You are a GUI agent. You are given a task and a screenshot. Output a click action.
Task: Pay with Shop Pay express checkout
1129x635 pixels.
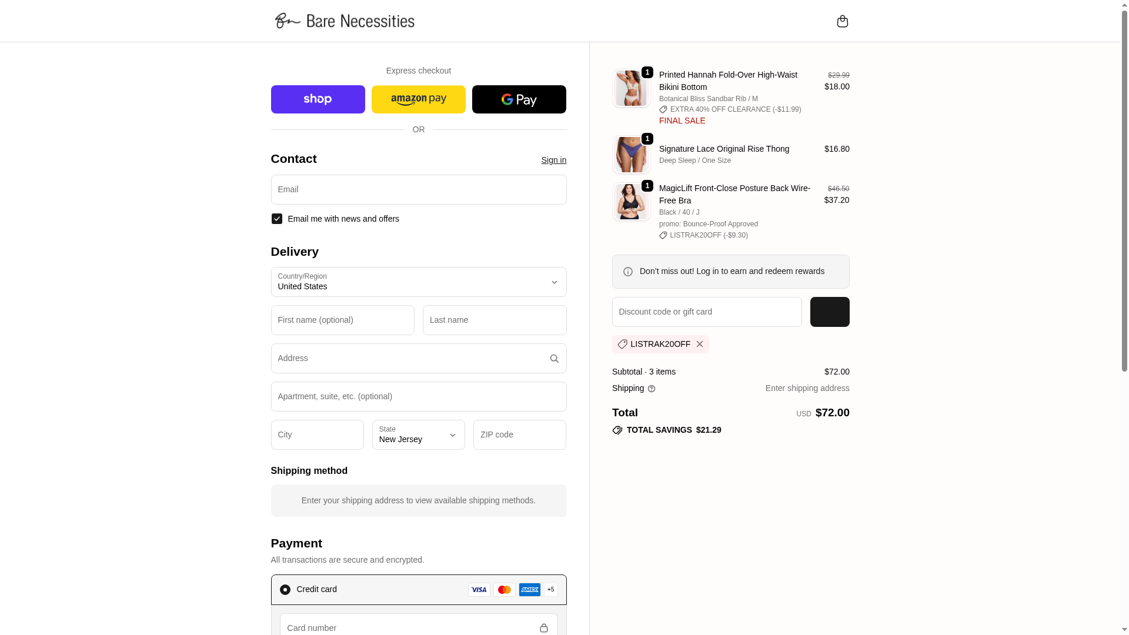coord(318,99)
